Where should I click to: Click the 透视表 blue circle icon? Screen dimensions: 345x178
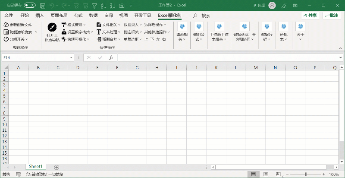click(284, 26)
